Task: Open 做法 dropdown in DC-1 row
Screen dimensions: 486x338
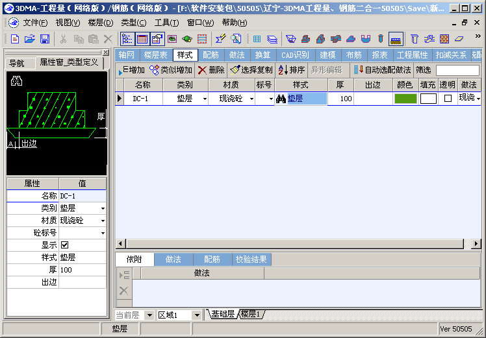Action: click(479, 99)
